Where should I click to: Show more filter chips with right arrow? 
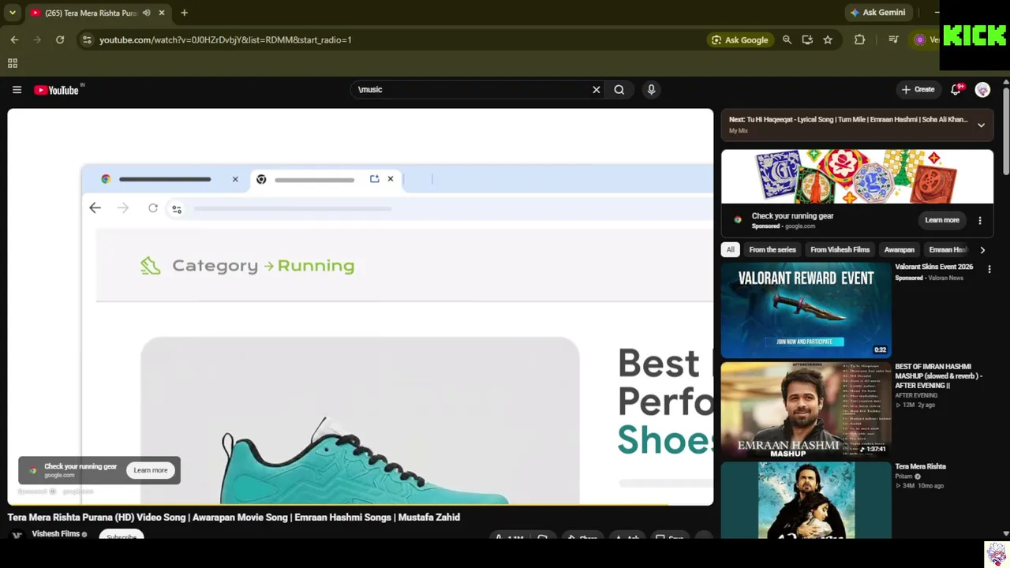click(x=982, y=250)
